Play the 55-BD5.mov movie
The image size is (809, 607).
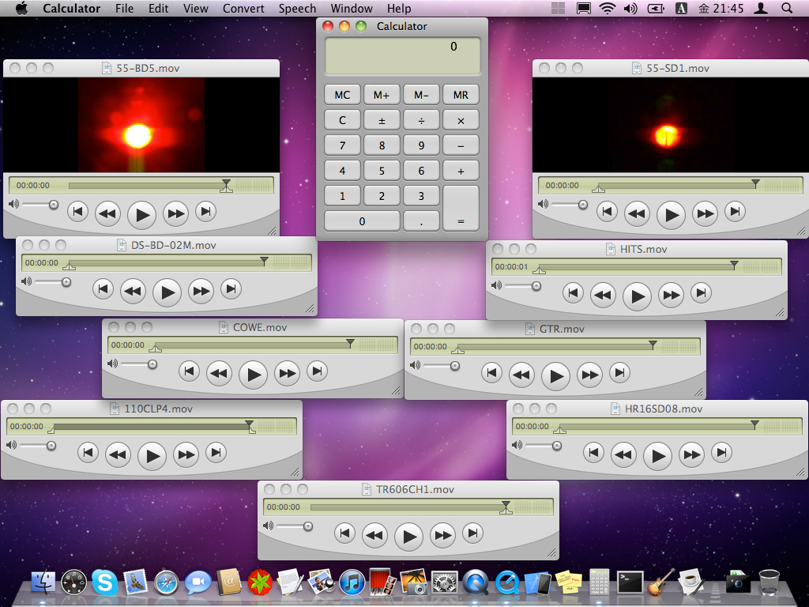click(x=141, y=213)
